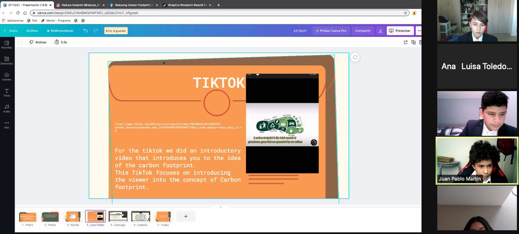519x234 pixels.
Task: Switch to the CapCut footprint TikTok tab
Action: click(x=186, y=5)
